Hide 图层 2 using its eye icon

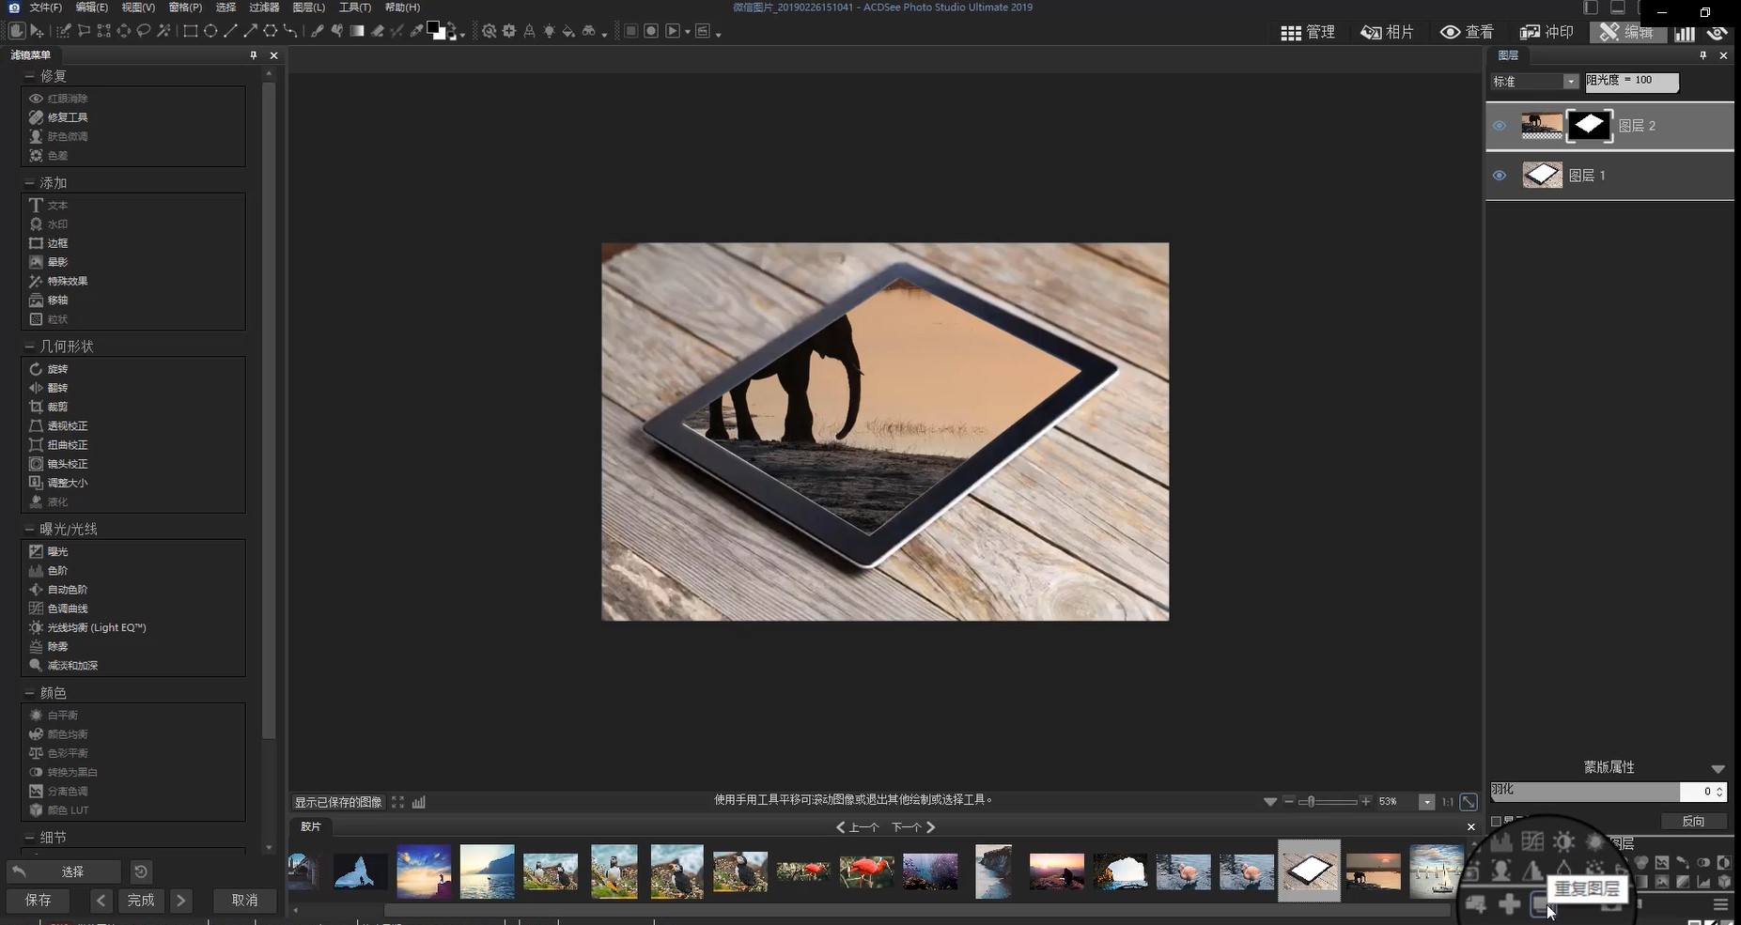click(1500, 126)
